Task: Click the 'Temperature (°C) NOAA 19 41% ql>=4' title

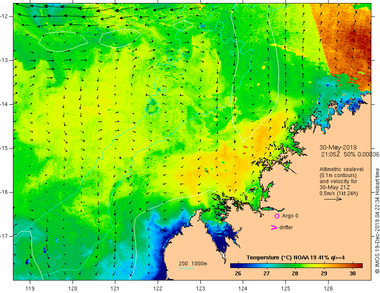Action: (296, 258)
